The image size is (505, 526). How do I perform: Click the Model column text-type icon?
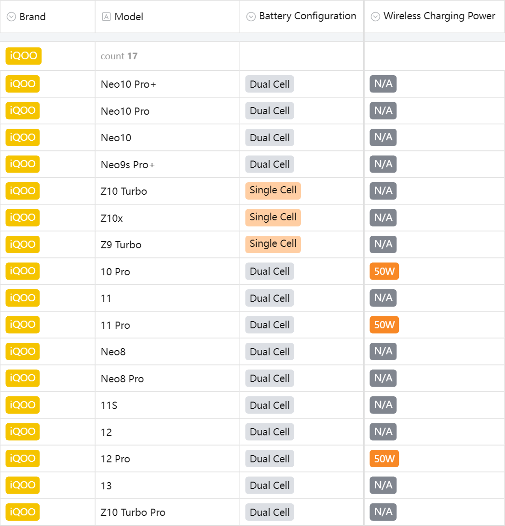[x=106, y=17]
